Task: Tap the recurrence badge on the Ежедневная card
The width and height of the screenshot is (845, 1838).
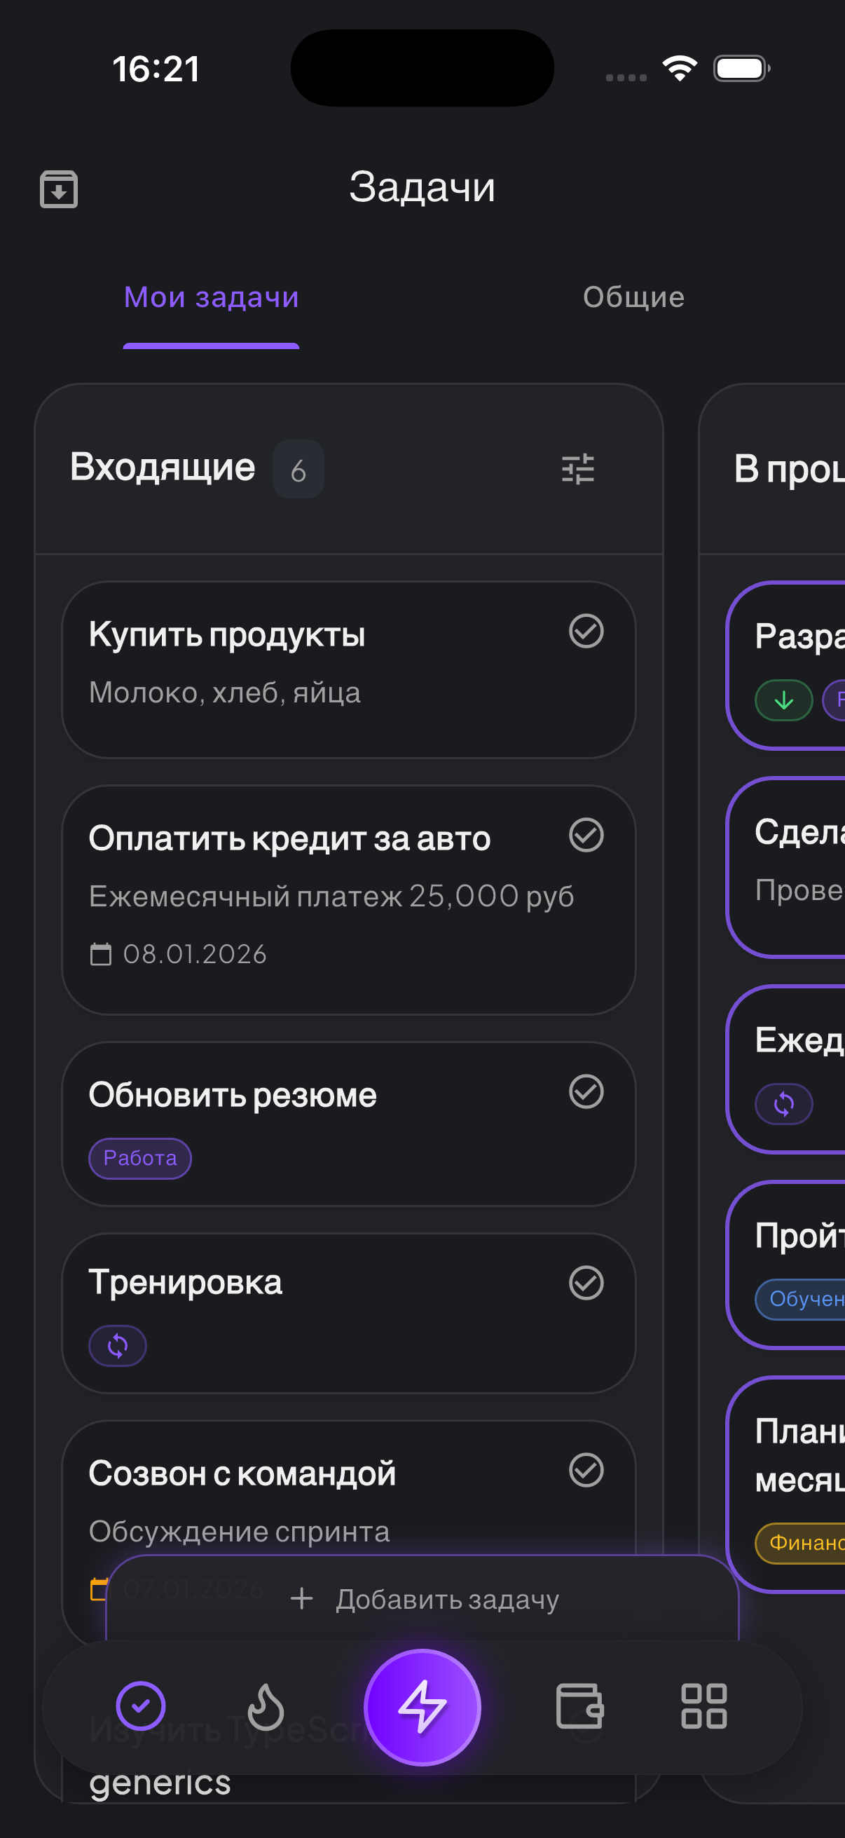Action: point(783,1104)
